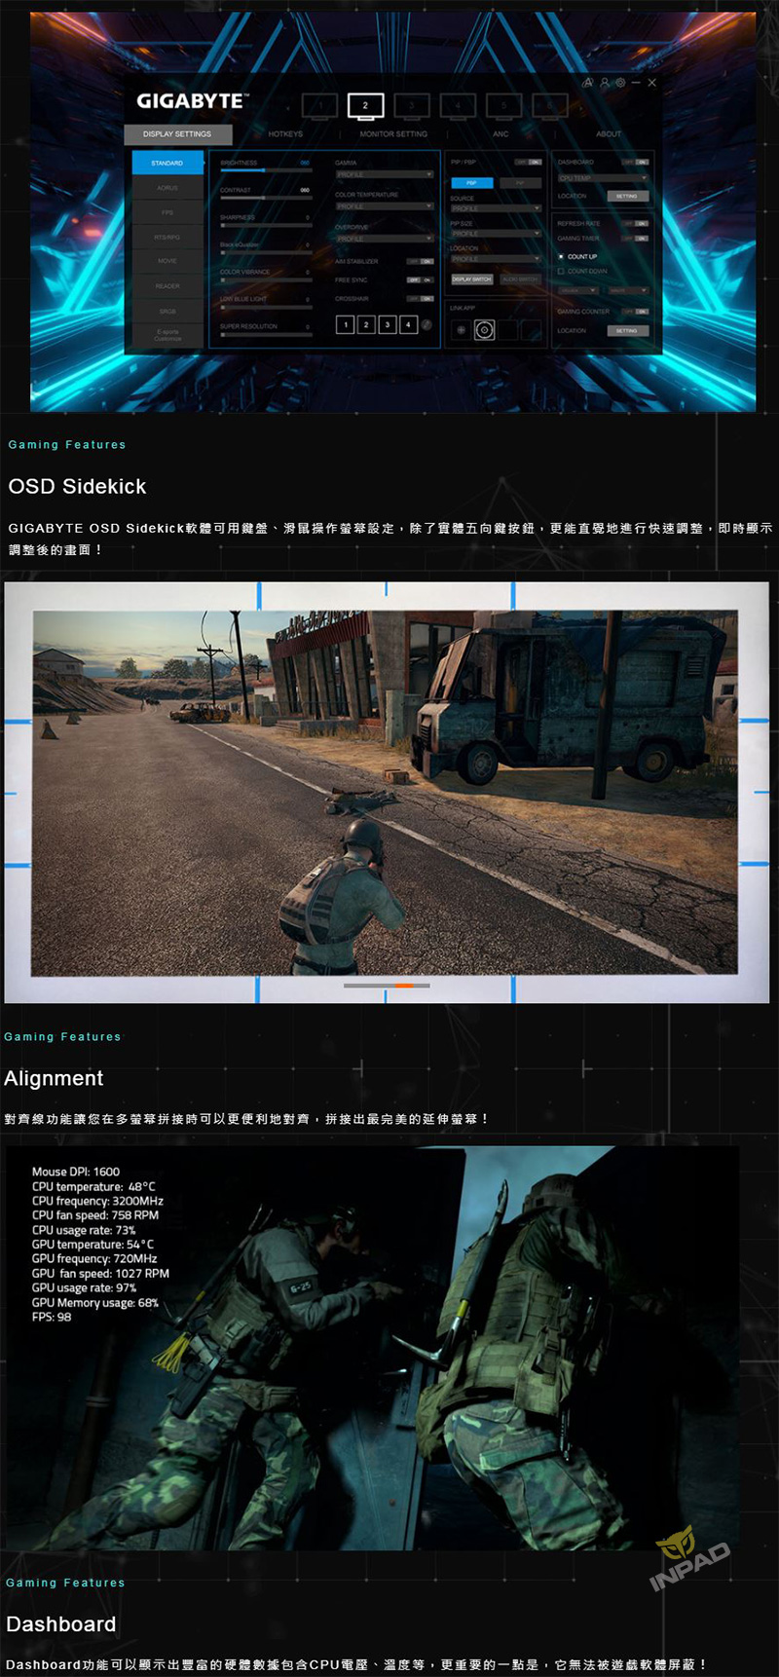The width and height of the screenshot is (779, 1677).
Task: Open the CPU Temp dashboard dropdown
Action: (603, 178)
